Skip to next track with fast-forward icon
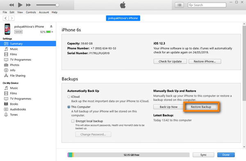This screenshot has height=161, width=246. pyautogui.click(x=28, y=5)
